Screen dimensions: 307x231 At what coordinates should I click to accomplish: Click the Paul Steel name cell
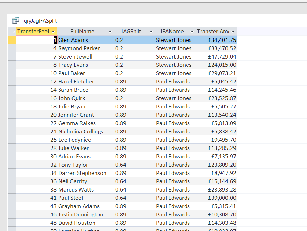86,198
